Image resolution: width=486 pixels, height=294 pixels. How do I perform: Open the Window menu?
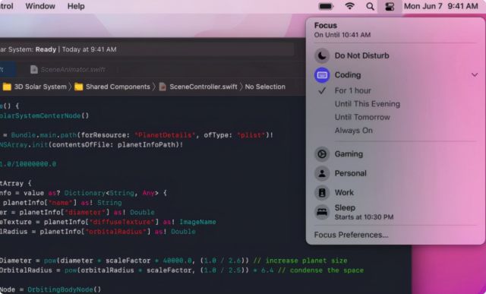(40, 6)
